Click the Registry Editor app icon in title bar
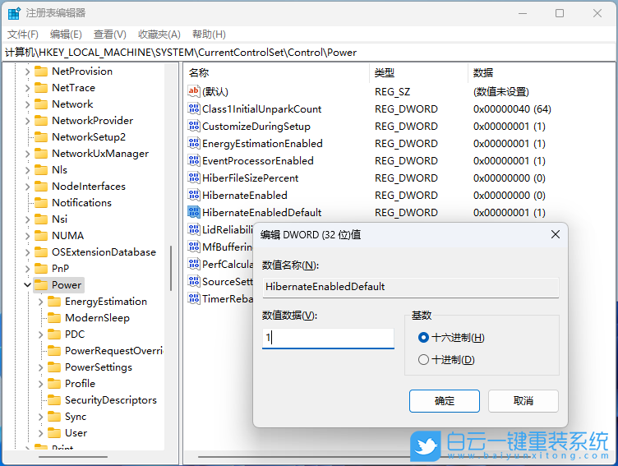The width and height of the screenshot is (618, 466). pyautogui.click(x=14, y=13)
